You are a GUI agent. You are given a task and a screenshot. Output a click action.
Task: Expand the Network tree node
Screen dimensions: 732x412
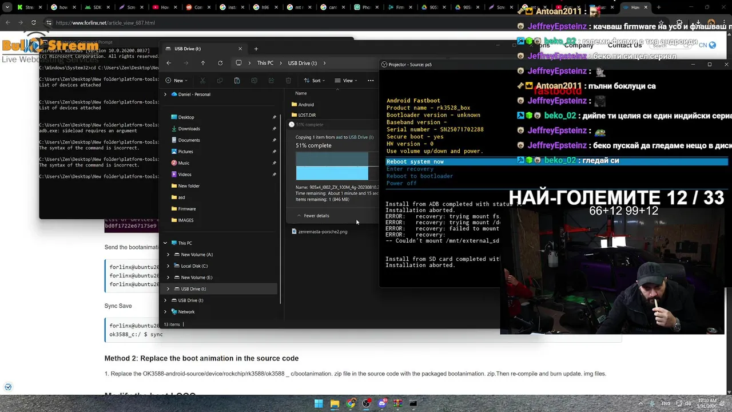click(165, 312)
